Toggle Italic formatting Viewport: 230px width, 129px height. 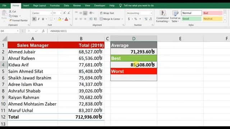coord(38,19)
